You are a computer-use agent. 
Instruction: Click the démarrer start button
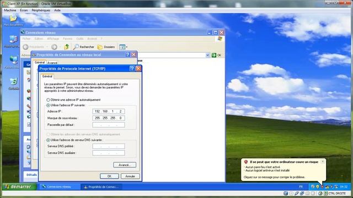(x=19, y=186)
